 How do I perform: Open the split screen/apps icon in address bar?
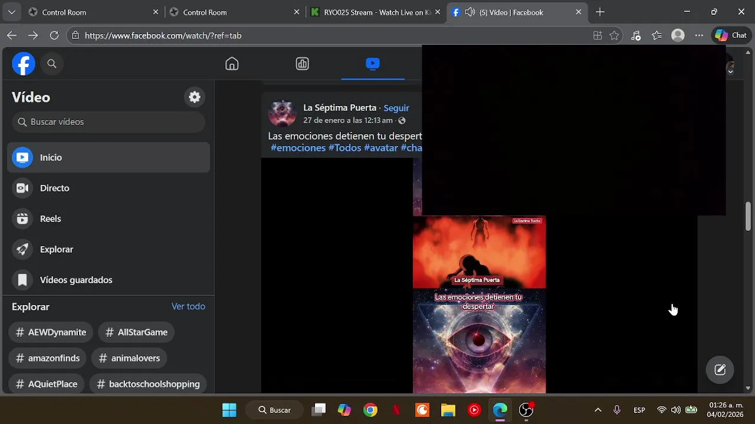point(598,35)
